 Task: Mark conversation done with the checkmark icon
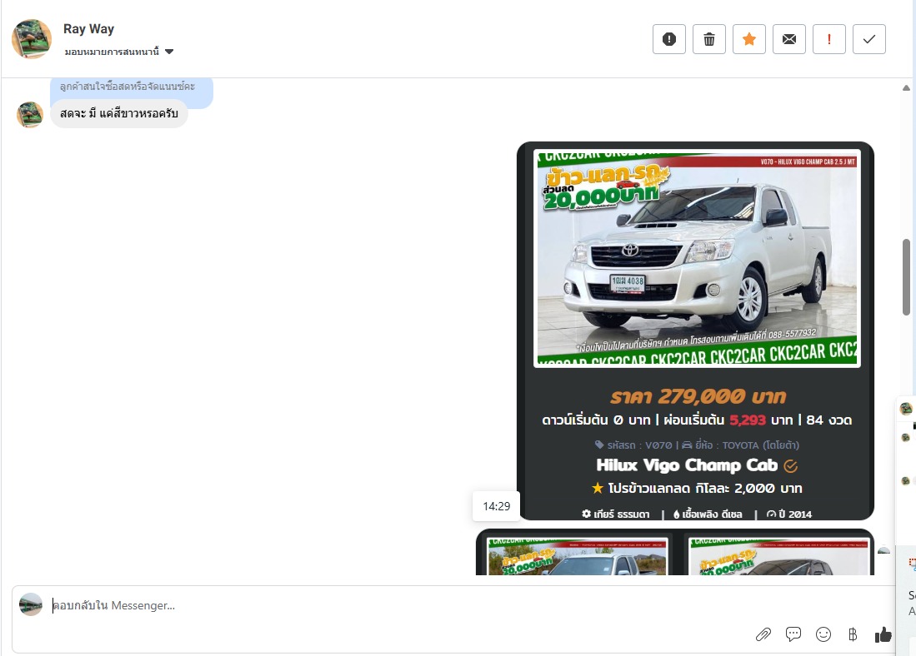(869, 39)
